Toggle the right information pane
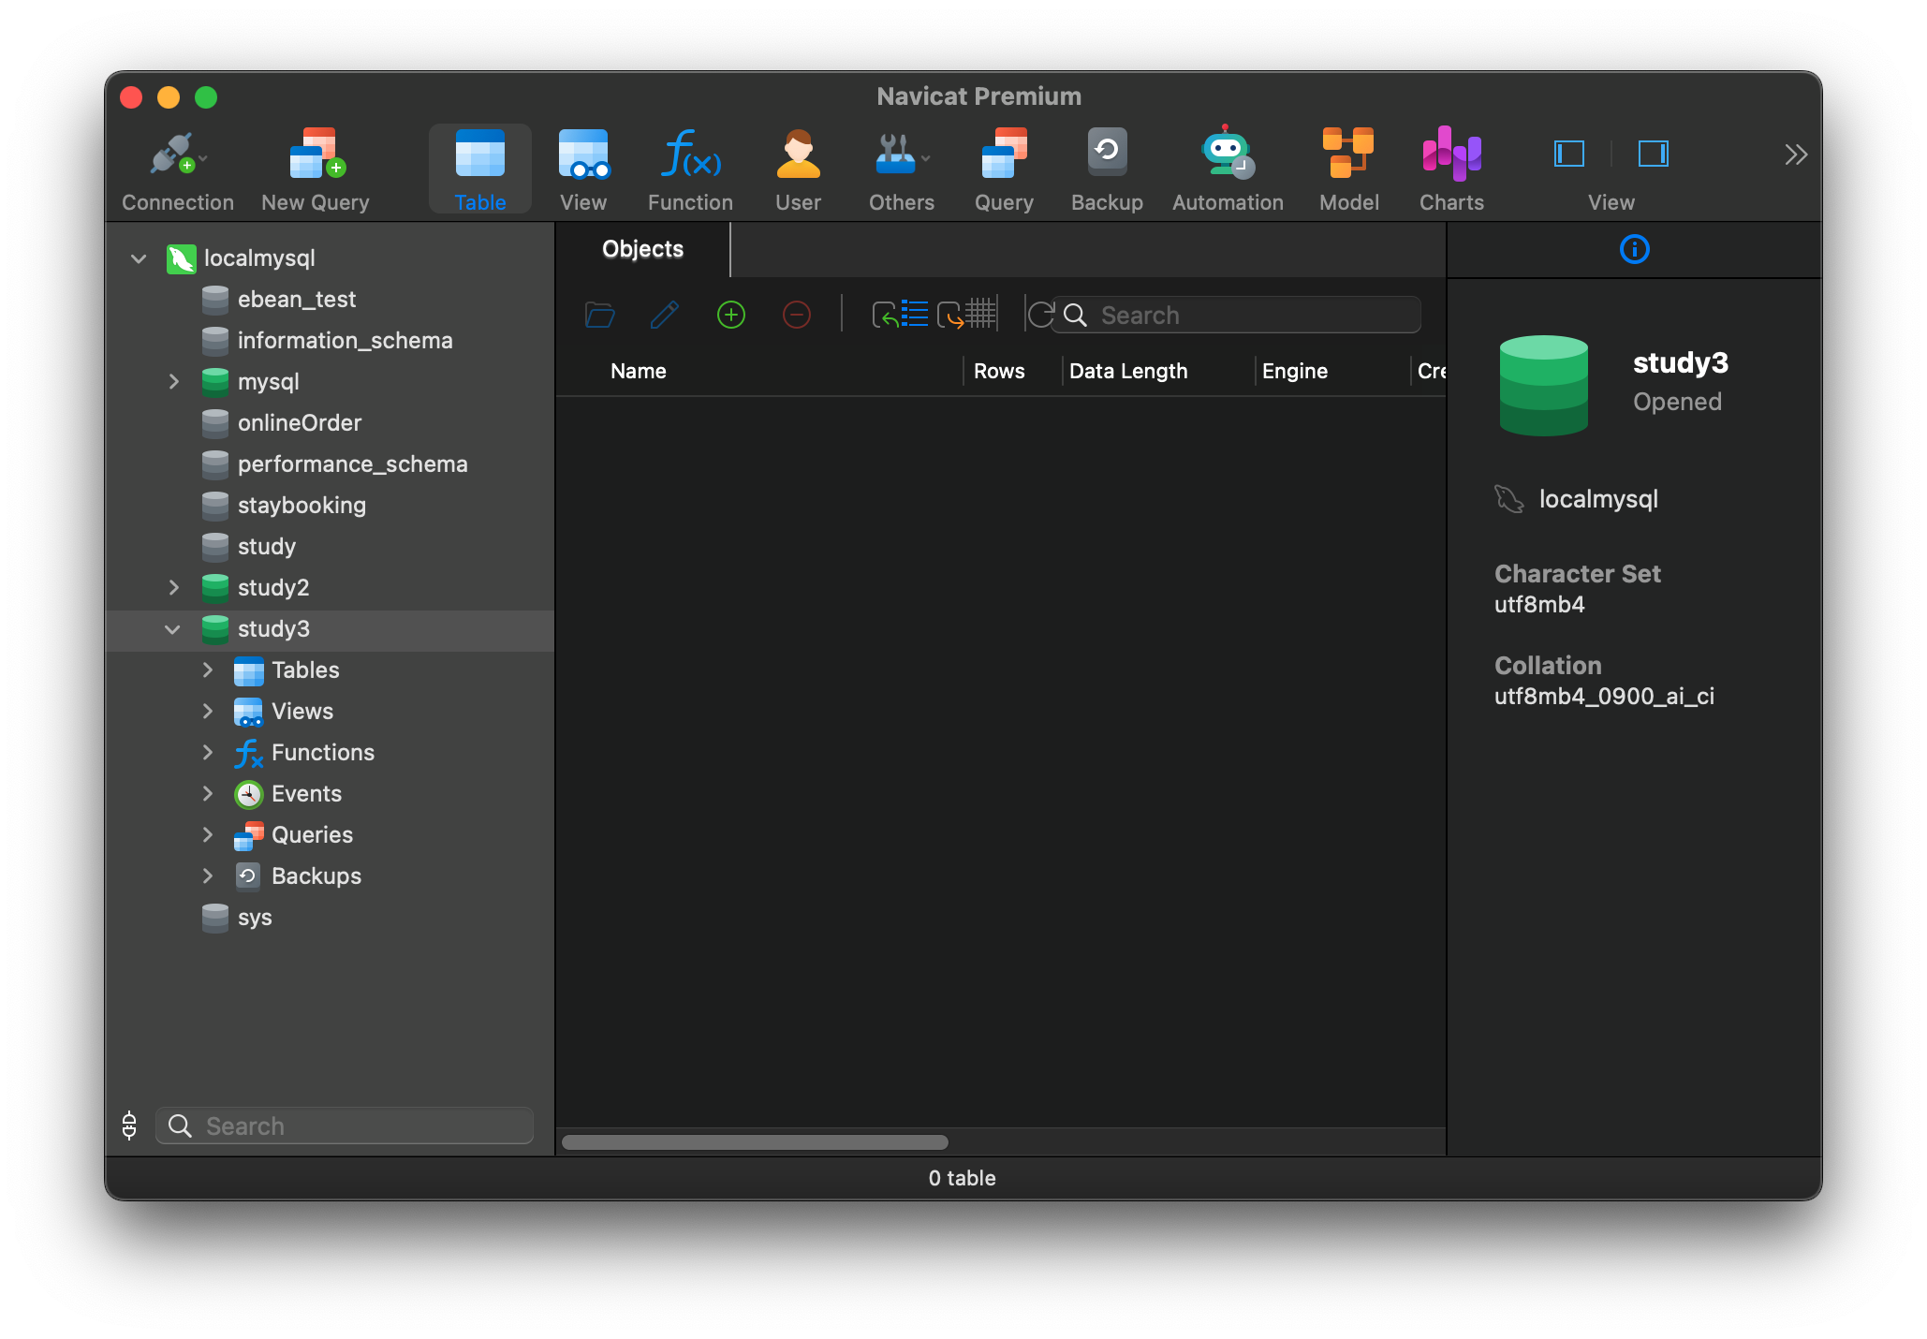 (1654, 154)
